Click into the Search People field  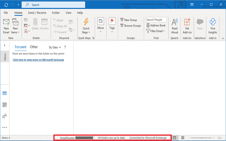point(156,20)
